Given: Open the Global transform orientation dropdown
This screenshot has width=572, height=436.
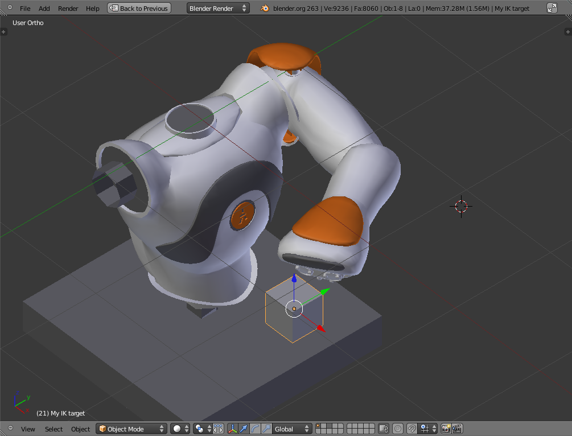Looking at the screenshot, I should tap(292, 429).
